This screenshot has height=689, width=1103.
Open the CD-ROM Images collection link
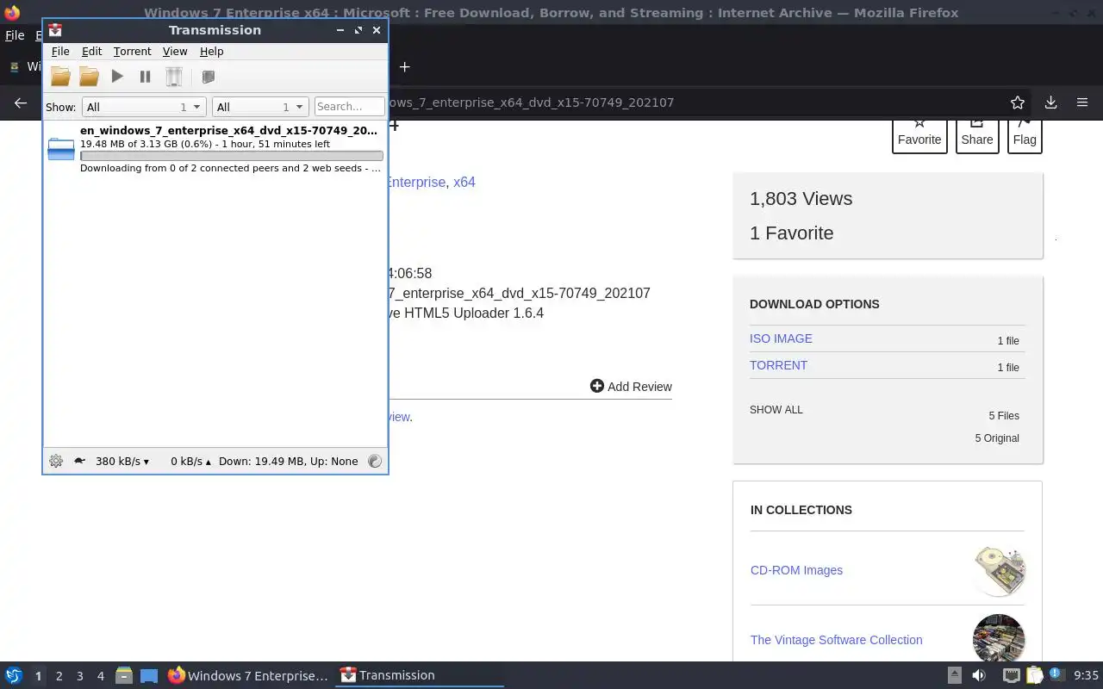(x=796, y=570)
